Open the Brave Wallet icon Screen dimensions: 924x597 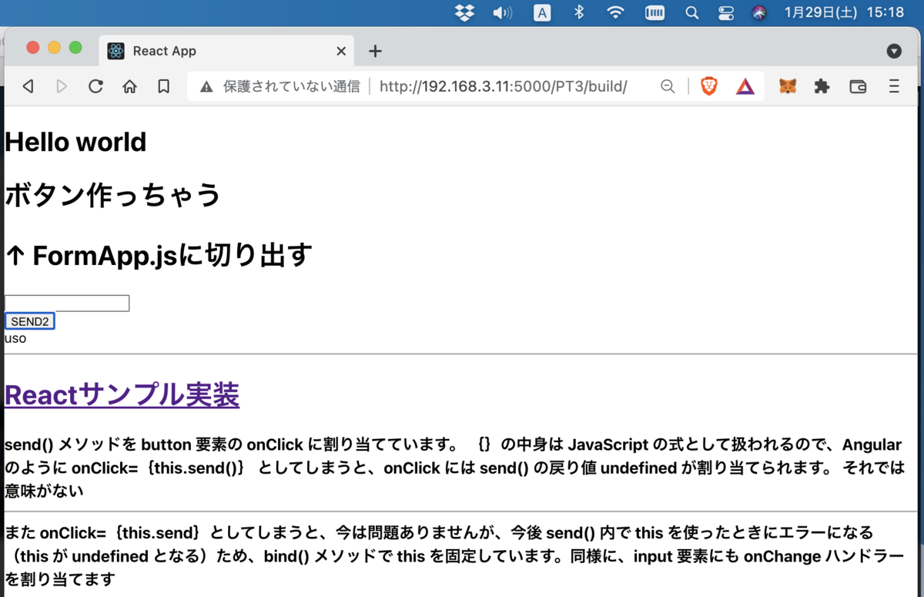[857, 86]
